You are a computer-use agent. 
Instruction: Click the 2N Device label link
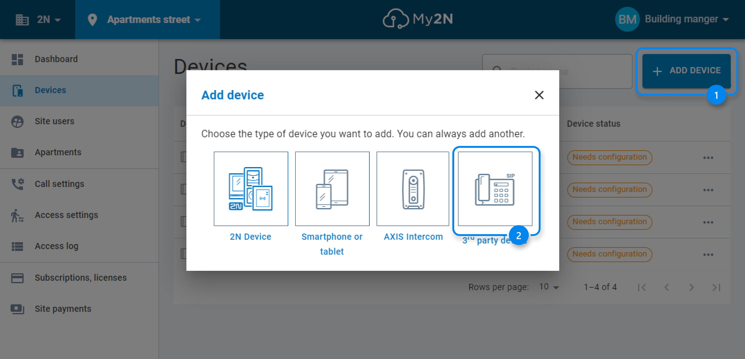click(x=250, y=237)
